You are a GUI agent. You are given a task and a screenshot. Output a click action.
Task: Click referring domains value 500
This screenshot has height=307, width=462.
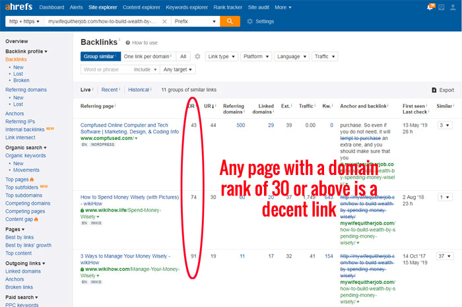tap(241, 125)
